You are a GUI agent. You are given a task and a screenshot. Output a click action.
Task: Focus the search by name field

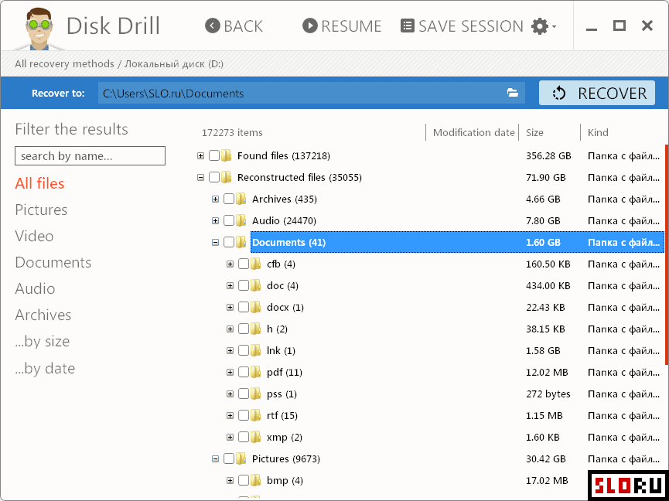click(90, 156)
